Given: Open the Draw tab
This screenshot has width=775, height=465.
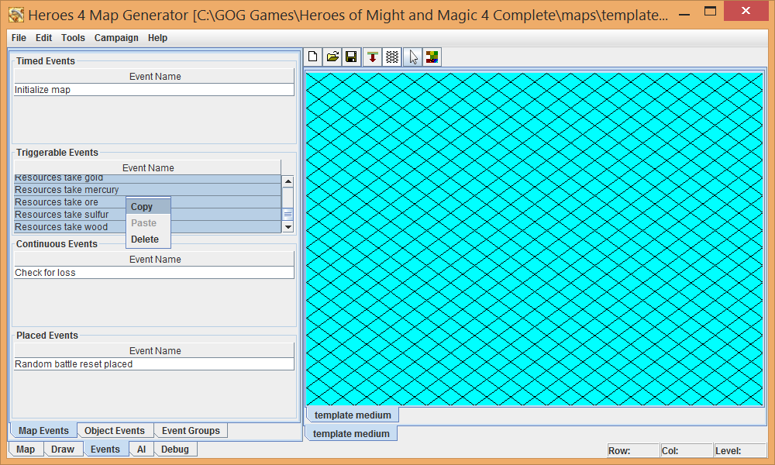Looking at the screenshot, I should [63, 449].
